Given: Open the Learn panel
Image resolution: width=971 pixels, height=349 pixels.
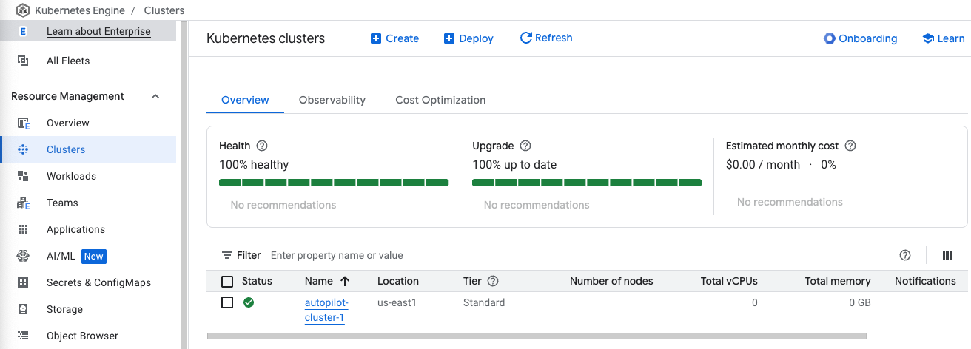Looking at the screenshot, I should [x=943, y=38].
